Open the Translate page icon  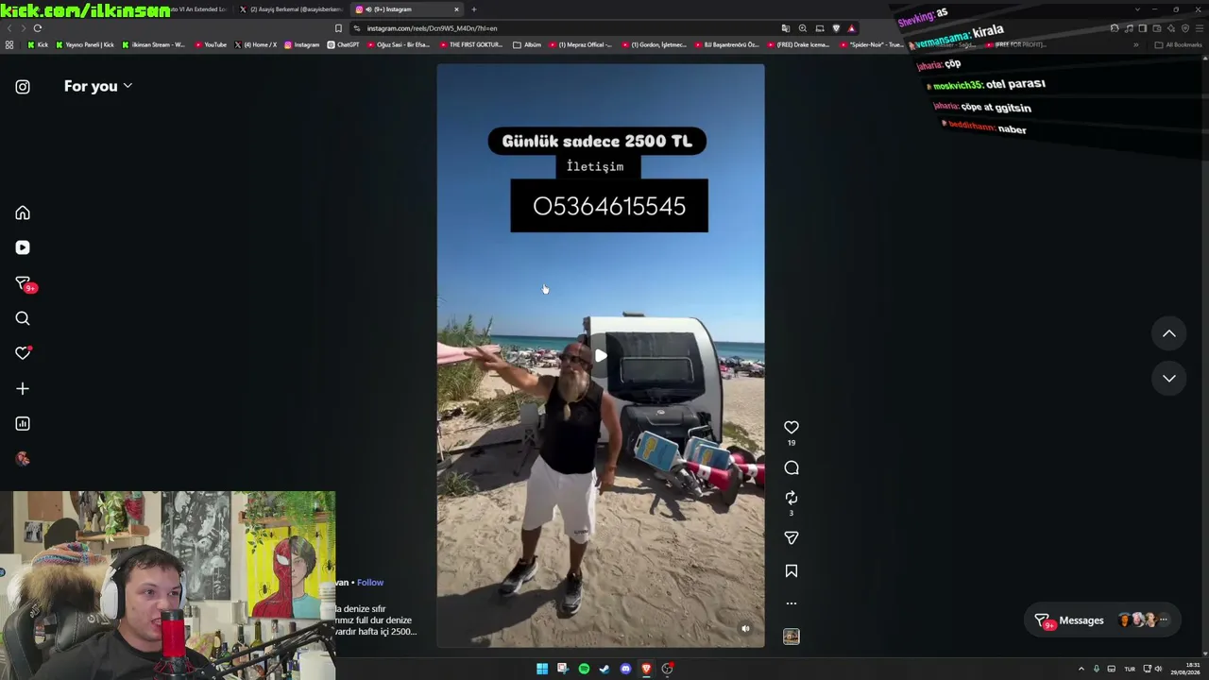click(x=786, y=28)
